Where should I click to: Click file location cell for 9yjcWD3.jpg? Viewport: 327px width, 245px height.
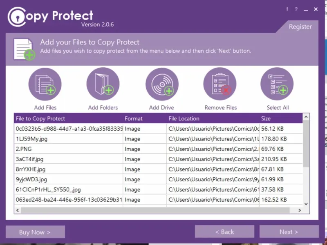(x=213, y=179)
